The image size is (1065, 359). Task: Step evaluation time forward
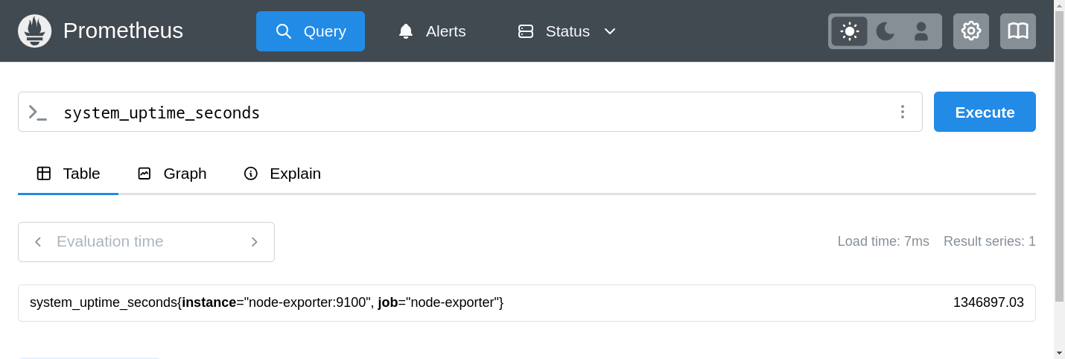tap(254, 242)
